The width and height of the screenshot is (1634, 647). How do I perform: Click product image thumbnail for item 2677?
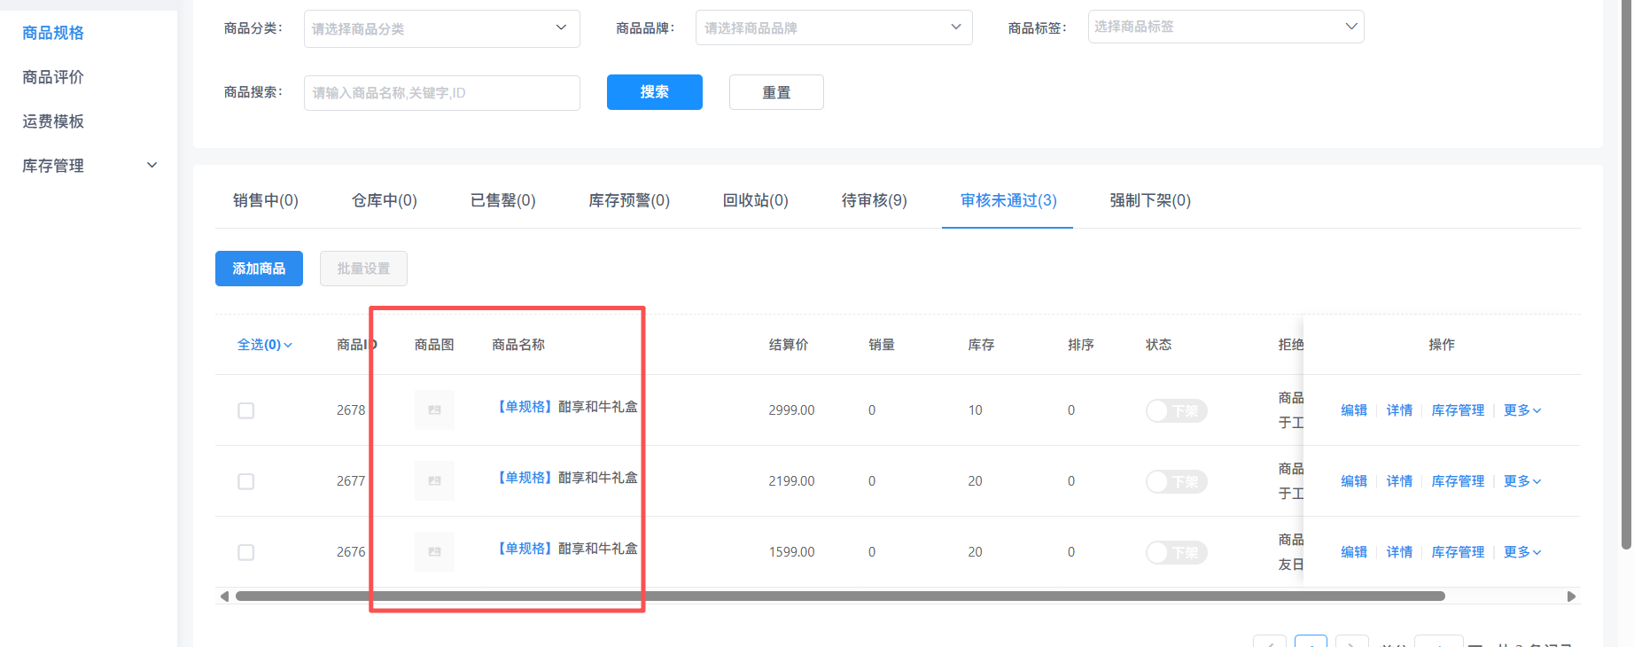click(434, 481)
